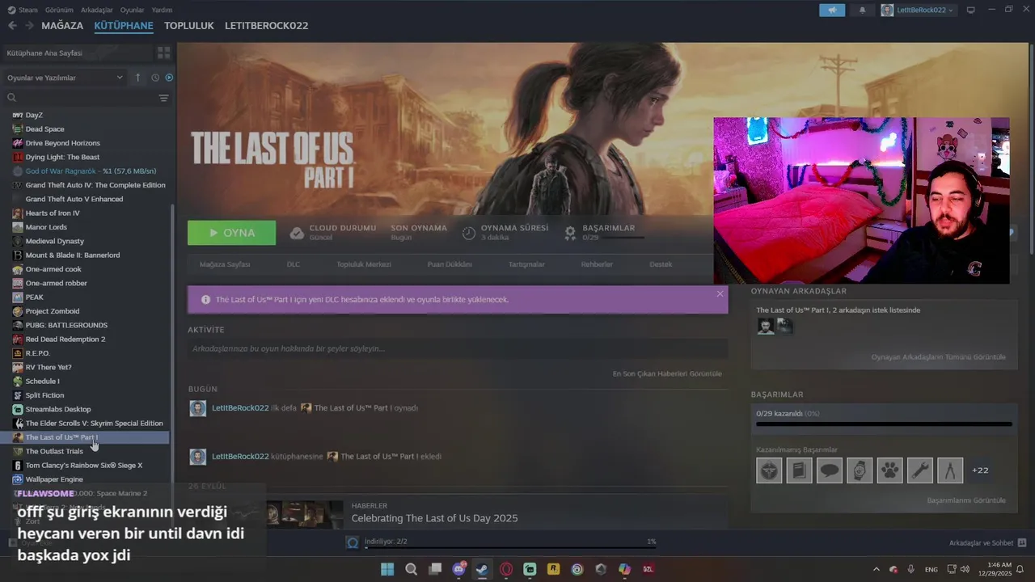Click the +22 more achievements badge
Image resolution: width=1035 pixels, height=582 pixels.
click(980, 470)
